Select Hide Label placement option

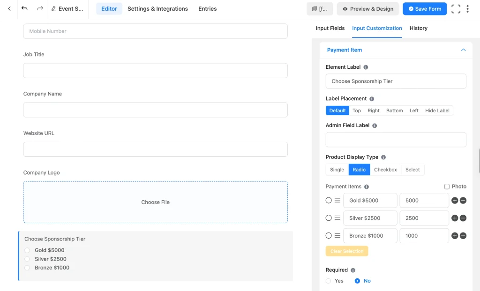437,111
